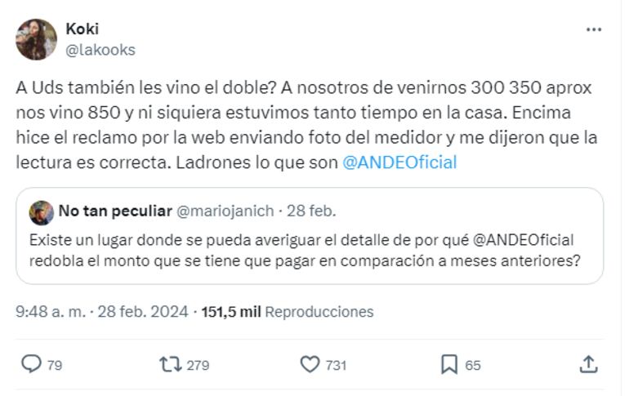Screen dimensions: 629x396
Task: Bookmark this tweet
Action: pos(448,364)
